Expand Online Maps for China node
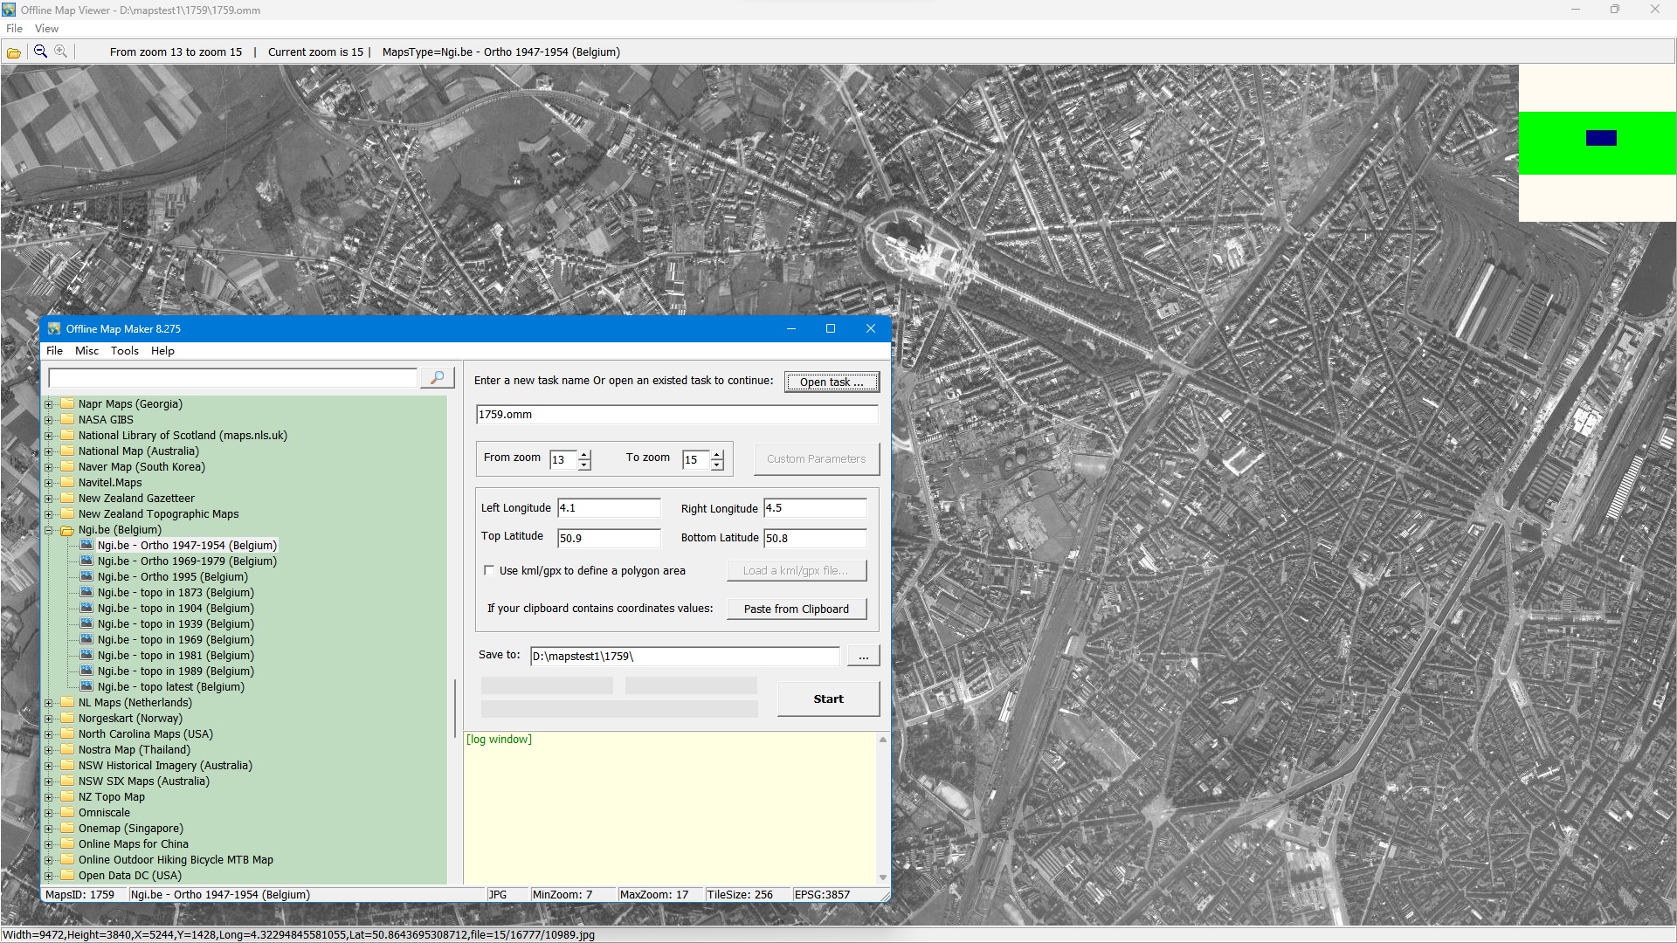The height and width of the screenshot is (943, 1677). 49,844
